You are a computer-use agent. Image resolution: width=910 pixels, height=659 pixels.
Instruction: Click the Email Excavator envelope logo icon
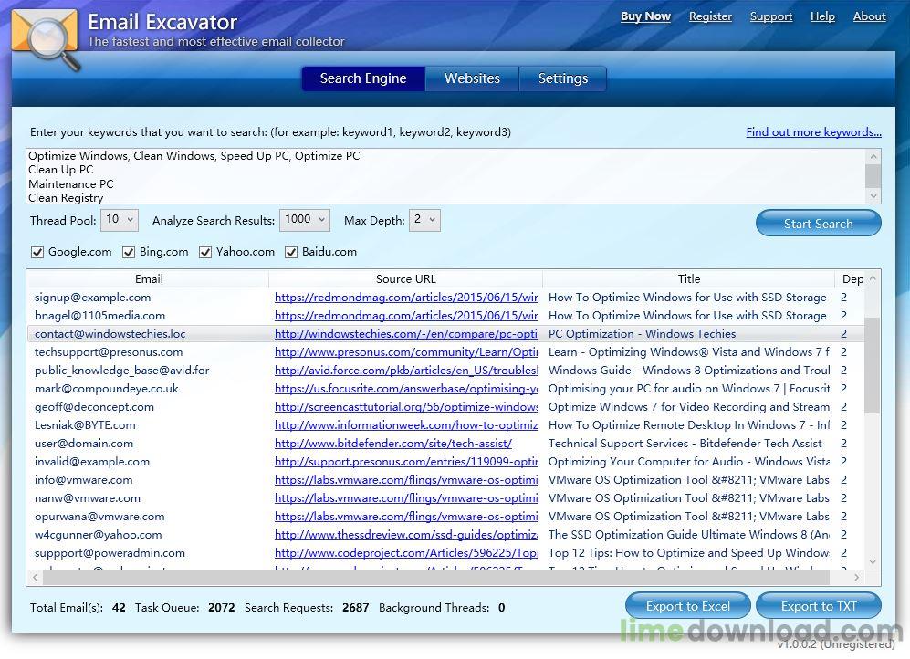(x=44, y=37)
